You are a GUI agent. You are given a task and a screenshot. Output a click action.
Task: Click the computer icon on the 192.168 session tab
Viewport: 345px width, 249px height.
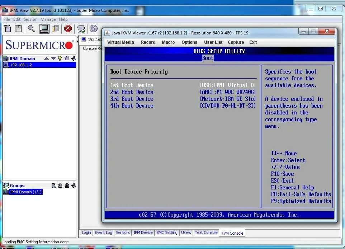tap(84, 39)
